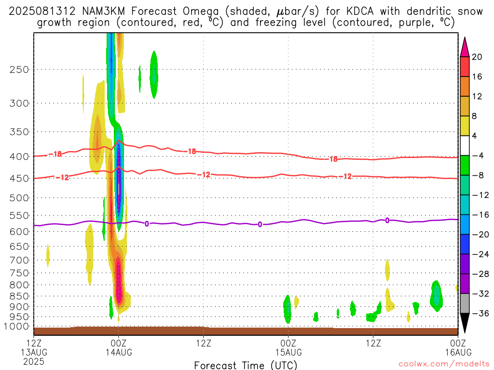Click the 550 pressure level label
This screenshot has width=494, height=370.
tap(19, 215)
